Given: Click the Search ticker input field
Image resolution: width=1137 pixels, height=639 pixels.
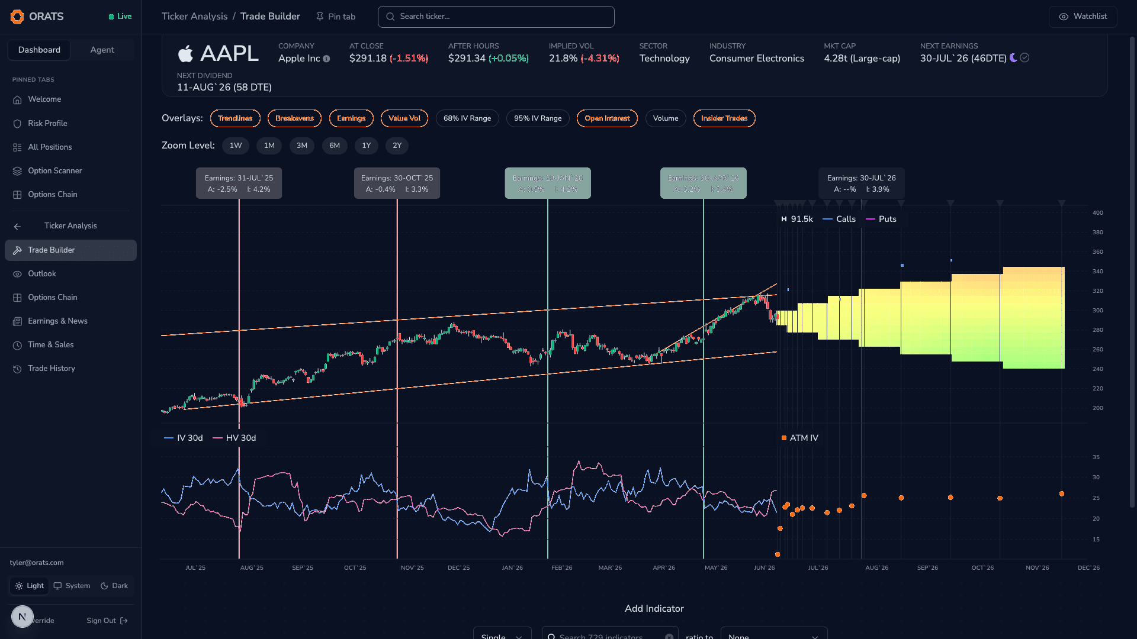Looking at the screenshot, I should coord(496,17).
